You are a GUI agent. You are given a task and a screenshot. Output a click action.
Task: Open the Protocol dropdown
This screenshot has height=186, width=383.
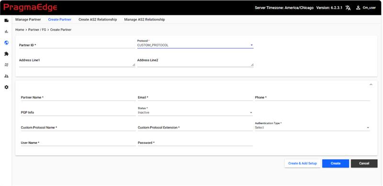[x=195, y=45]
